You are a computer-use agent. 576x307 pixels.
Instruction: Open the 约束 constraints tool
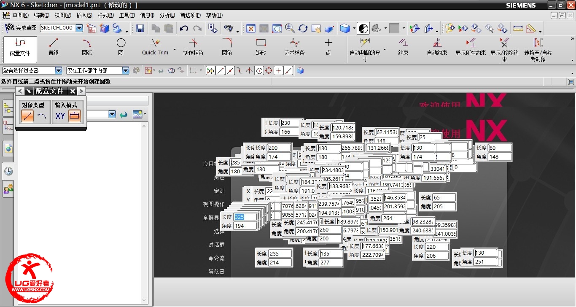click(x=403, y=47)
